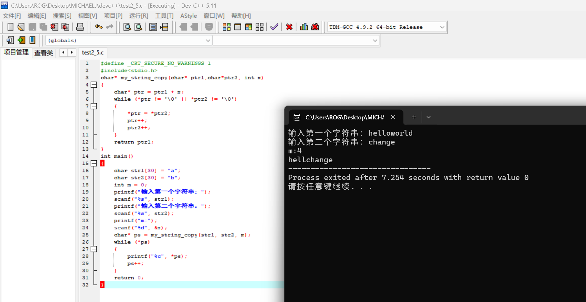Redo the last undone edit
This screenshot has height=302, width=586.
click(110, 27)
